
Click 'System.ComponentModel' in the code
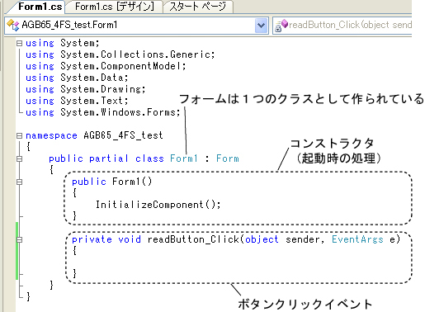click(x=121, y=66)
